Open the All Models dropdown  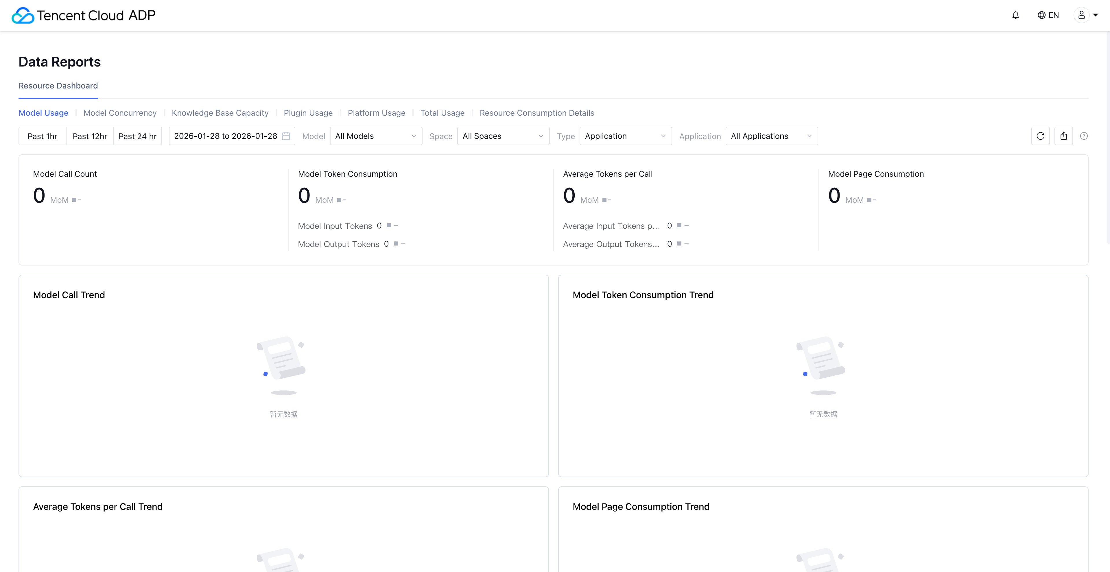coord(376,136)
